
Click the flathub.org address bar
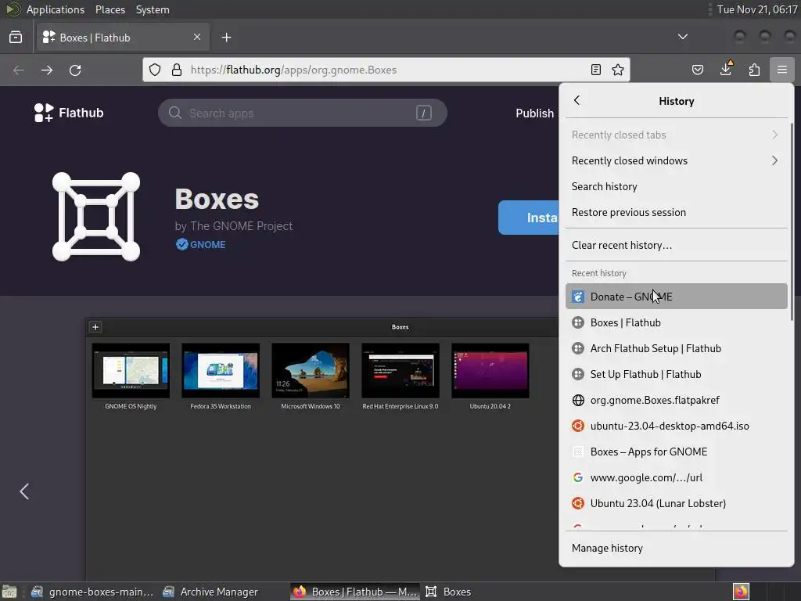pyautogui.click(x=386, y=70)
